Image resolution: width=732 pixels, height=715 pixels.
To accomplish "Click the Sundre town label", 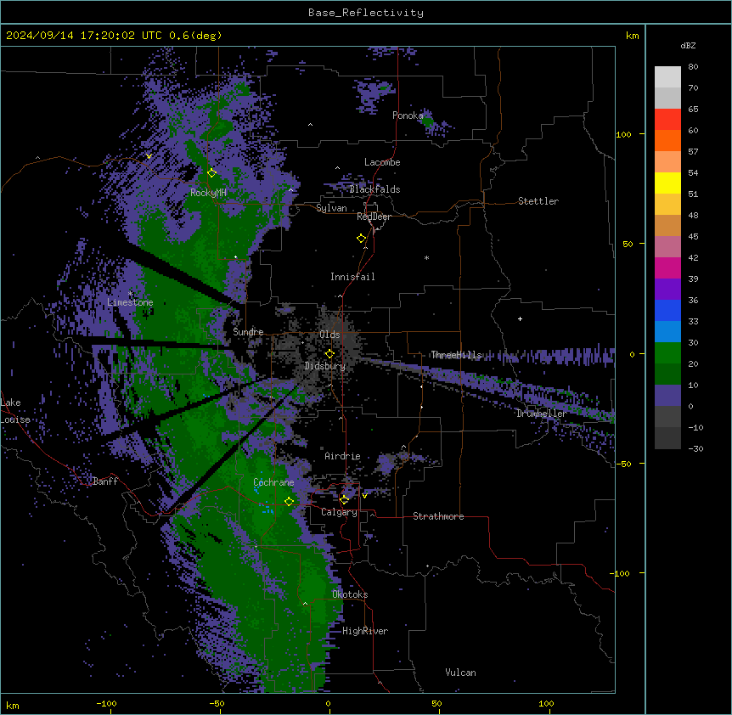I will 248,332.
